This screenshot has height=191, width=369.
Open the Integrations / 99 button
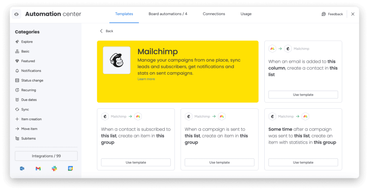[46, 156]
